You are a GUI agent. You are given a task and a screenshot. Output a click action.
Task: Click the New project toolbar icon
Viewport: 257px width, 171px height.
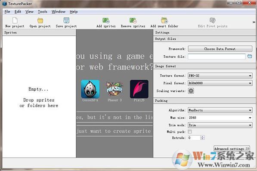(x=15, y=21)
